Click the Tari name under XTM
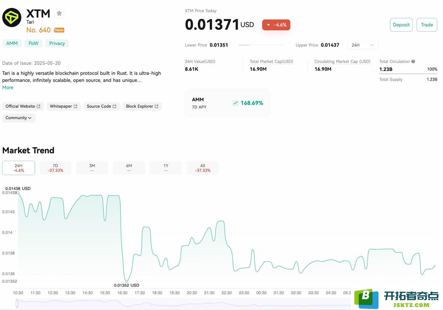The width and height of the screenshot is (443, 310). coord(30,22)
